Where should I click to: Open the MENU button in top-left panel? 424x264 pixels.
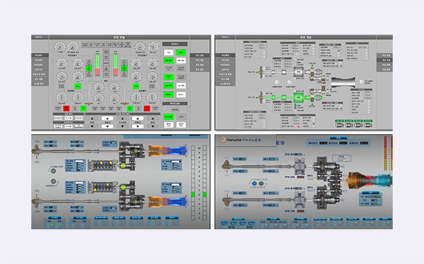click(40, 38)
